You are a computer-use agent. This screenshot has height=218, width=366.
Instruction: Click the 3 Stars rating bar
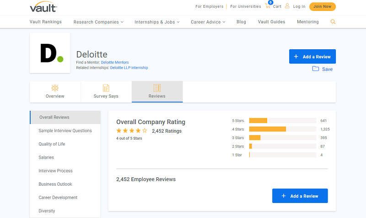(x=283, y=138)
